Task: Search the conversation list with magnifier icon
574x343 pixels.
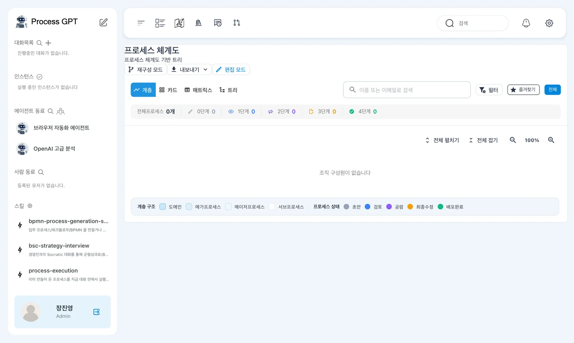Action: point(39,43)
